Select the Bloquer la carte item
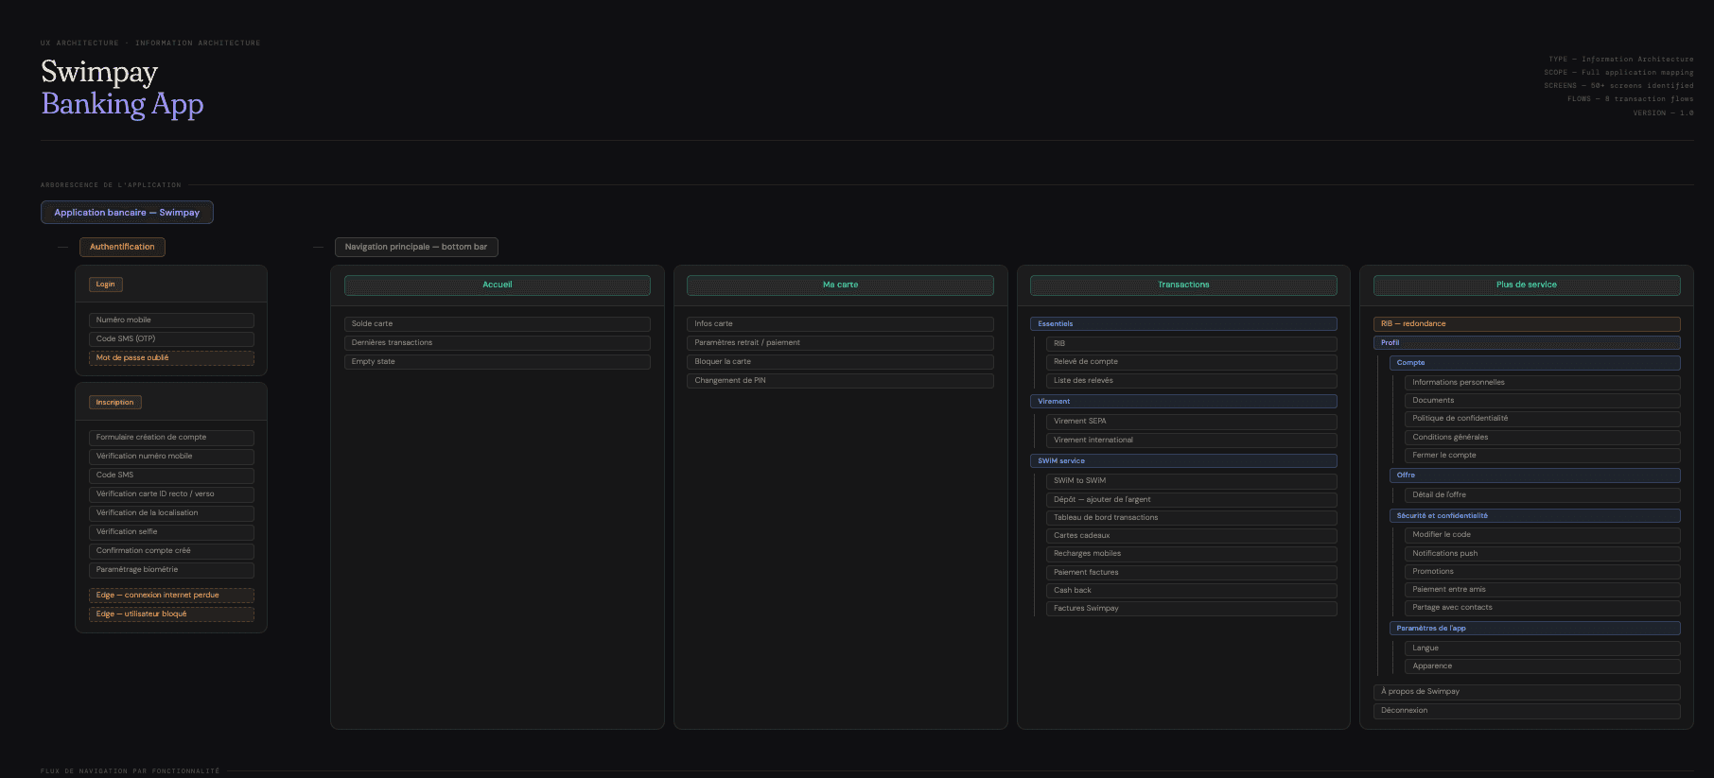Viewport: 1714px width, 778px height. [x=840, y=362]
